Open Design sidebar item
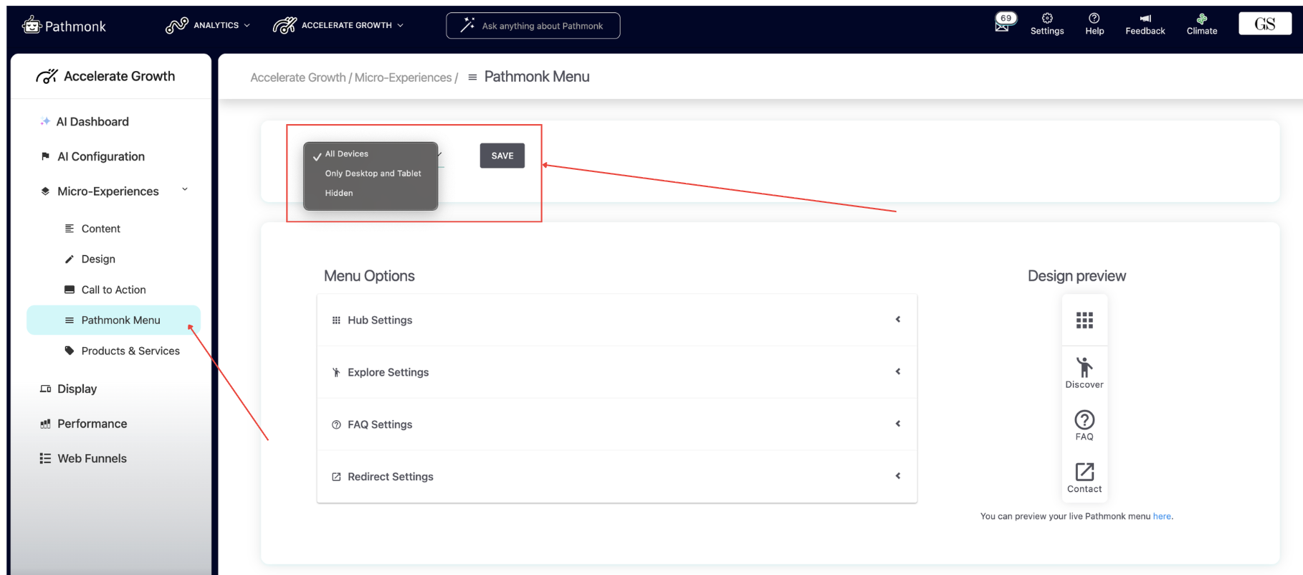Viewport: 1303px width, 575px height. point(98,259)
